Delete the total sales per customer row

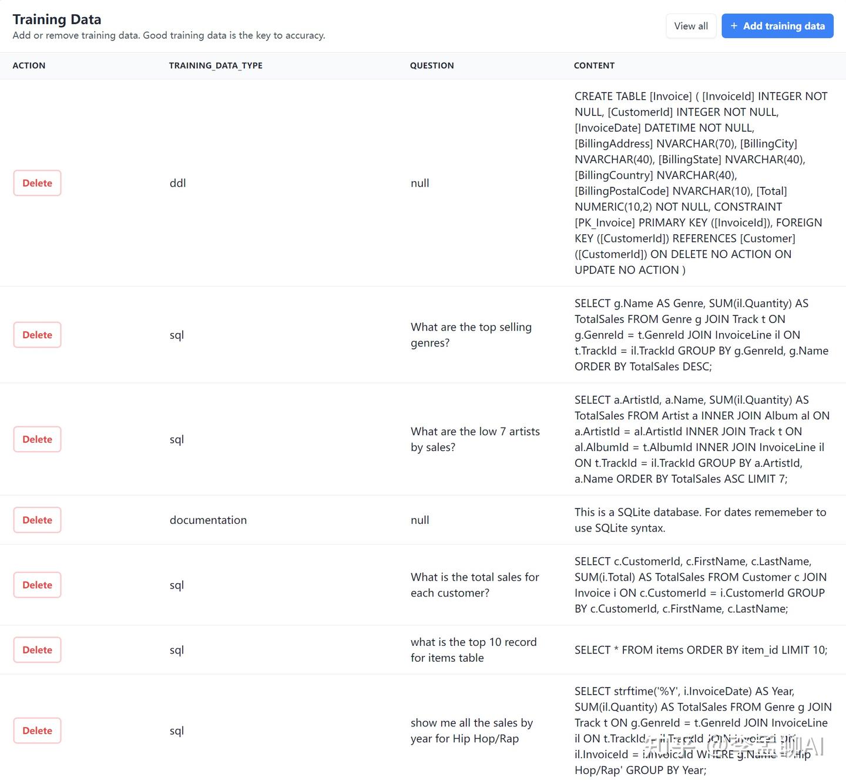37,585
